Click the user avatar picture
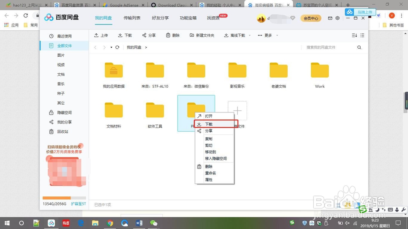 261,18
